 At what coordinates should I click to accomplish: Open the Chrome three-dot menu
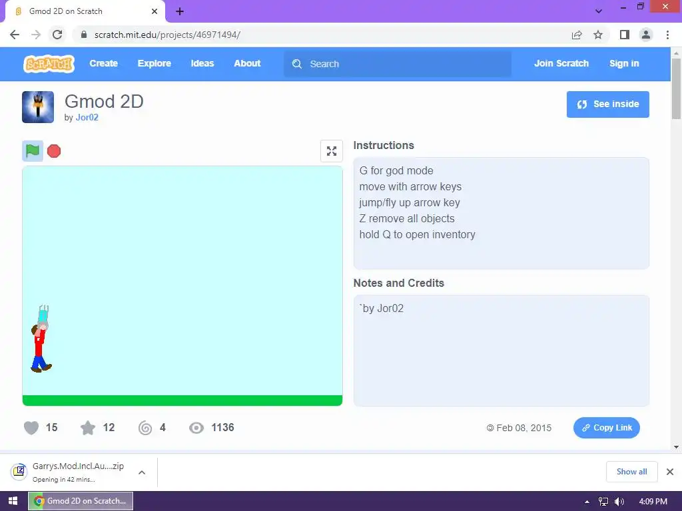tap(667, 35)
